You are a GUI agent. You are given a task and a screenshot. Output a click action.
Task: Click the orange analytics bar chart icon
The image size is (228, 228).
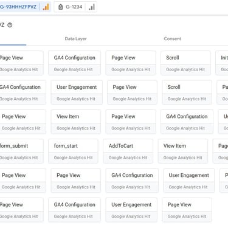(x=46, y=7)
